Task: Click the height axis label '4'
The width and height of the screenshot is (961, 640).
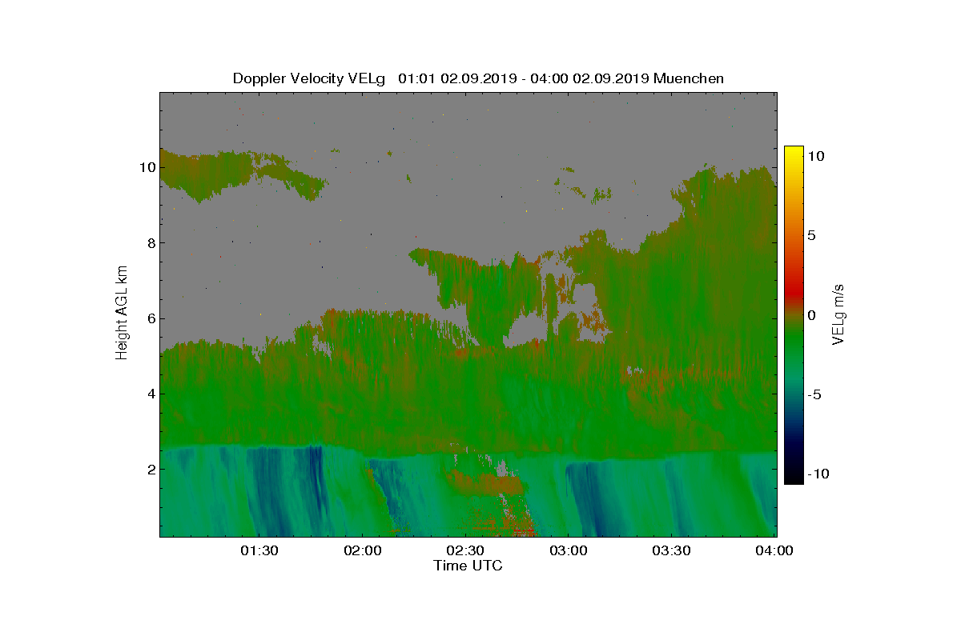Action: pos(151,394)
